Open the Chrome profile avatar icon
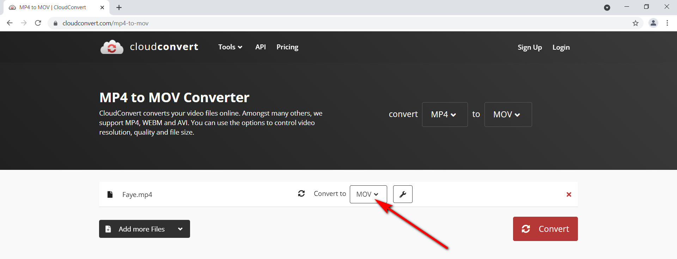 pos(653,23)
